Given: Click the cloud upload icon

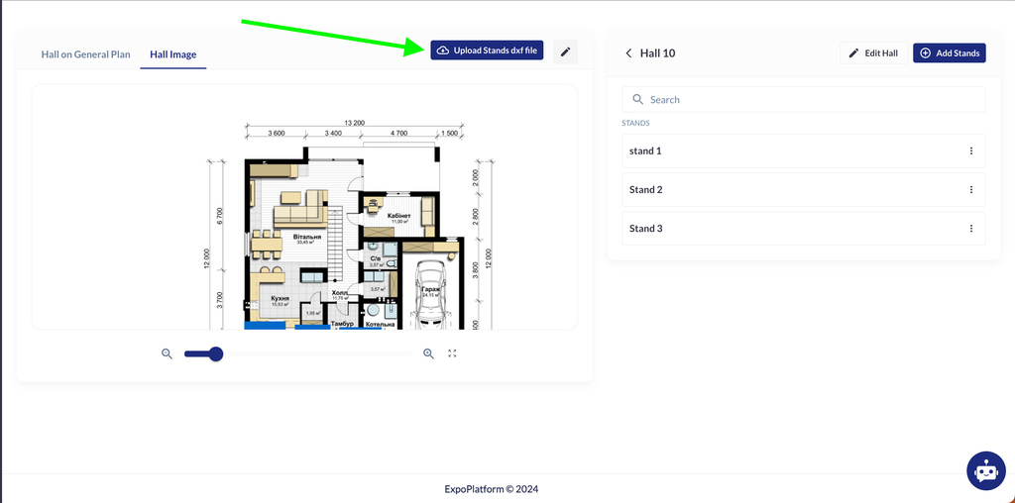Looking at the screenshot, I should coord(442,50).
